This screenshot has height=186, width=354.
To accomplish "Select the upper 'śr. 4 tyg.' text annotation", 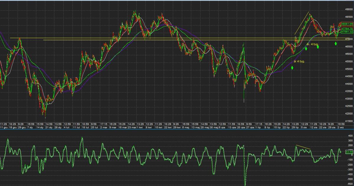I will [x=312, y=44].
